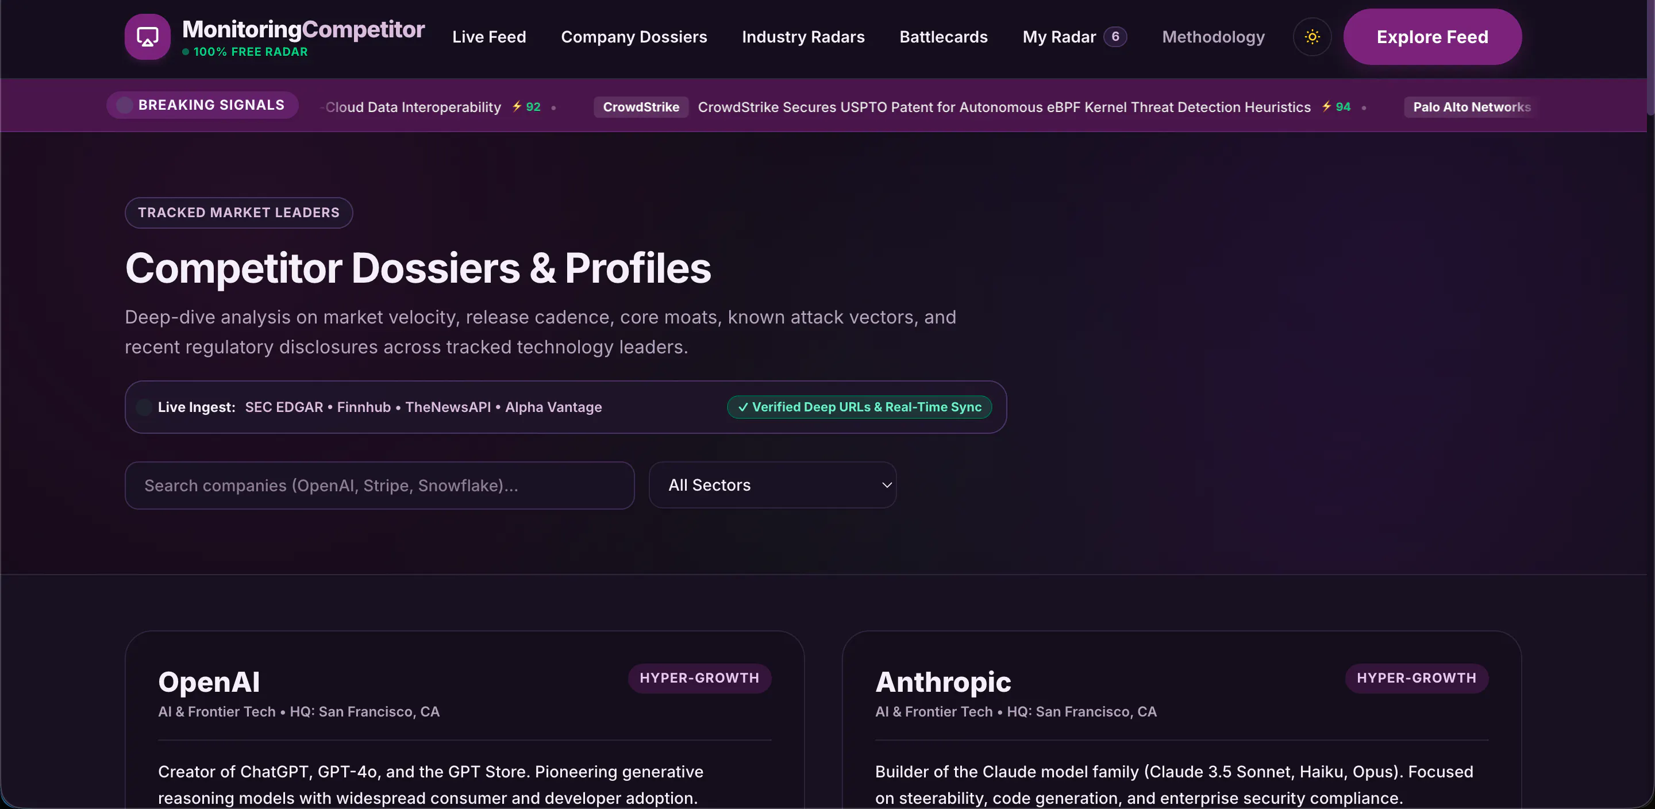Viewport: 1655px width, 809px height.
Task: Focus the Search companies input field
Action: point(380,485)
